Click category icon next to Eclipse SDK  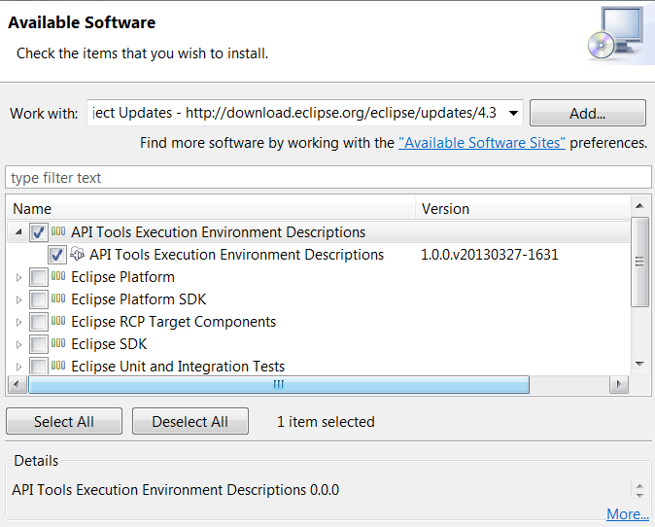click(58, 343)
